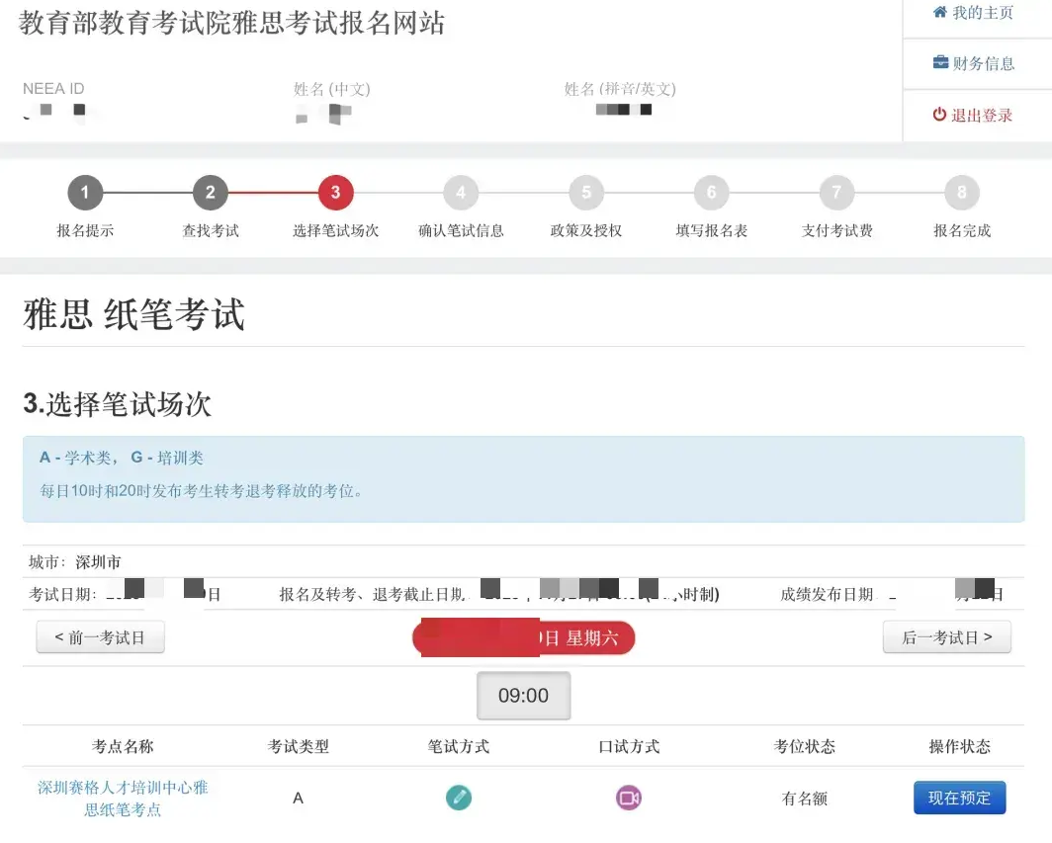Click the 笔试方式 column header
This screenshot has width=1052, height=843.
[459, 746]
